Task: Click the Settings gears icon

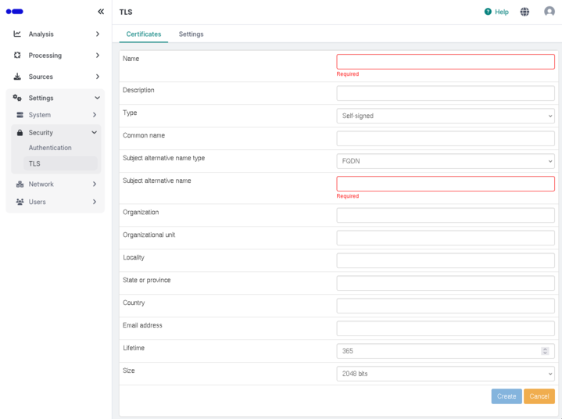Action: pos(17,98)
